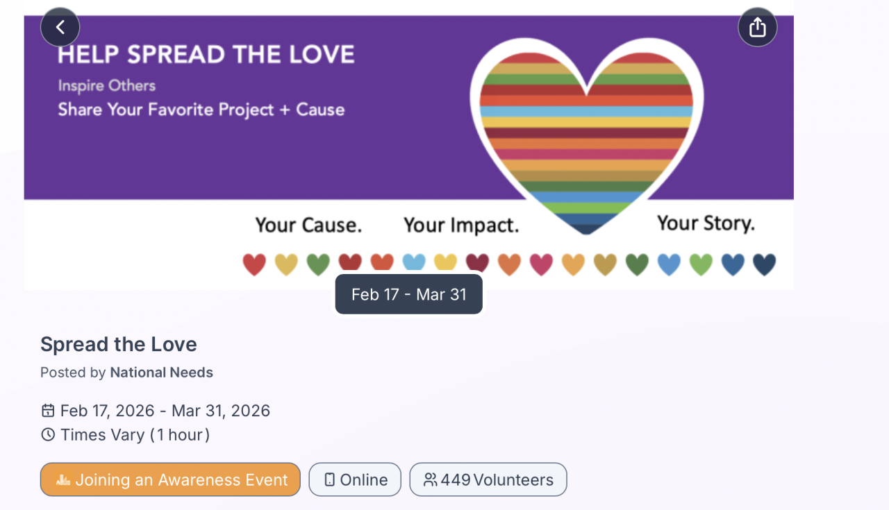The width and height of the screenshot is (889, 510).
Task: Pick the light blue small heart
Action: pyautogui.click(x=414, y=262)
